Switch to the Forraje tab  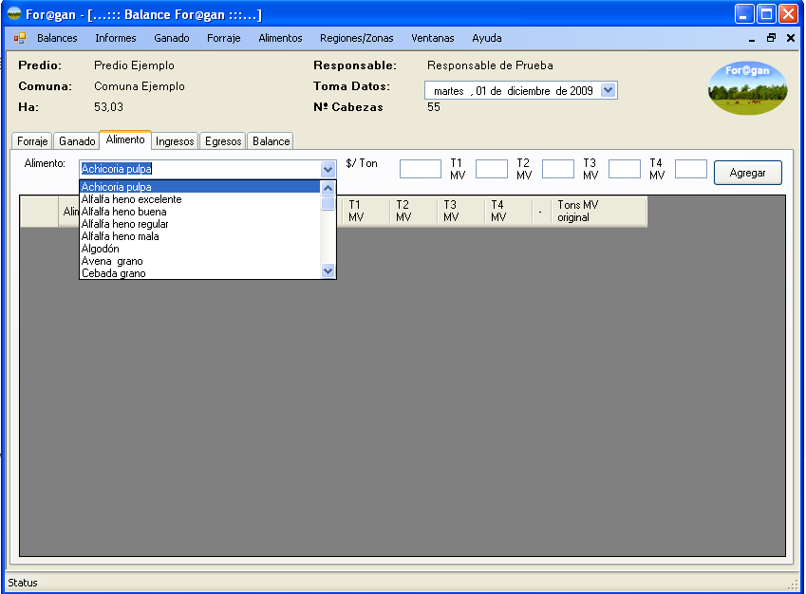point(32,141)
